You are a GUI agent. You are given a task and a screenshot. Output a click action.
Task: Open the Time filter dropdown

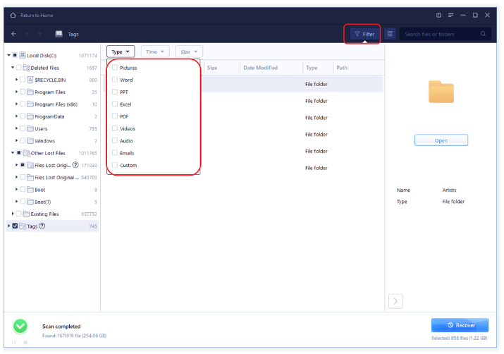(155, 51)
